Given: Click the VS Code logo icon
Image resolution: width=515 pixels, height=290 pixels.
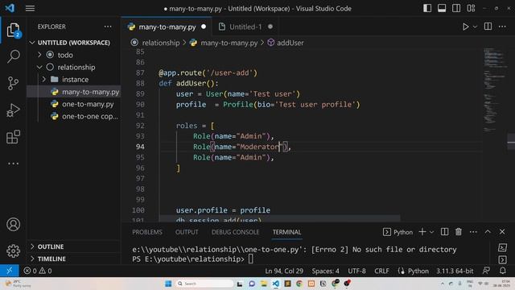Looking at the screenshot, I should 10,8.
